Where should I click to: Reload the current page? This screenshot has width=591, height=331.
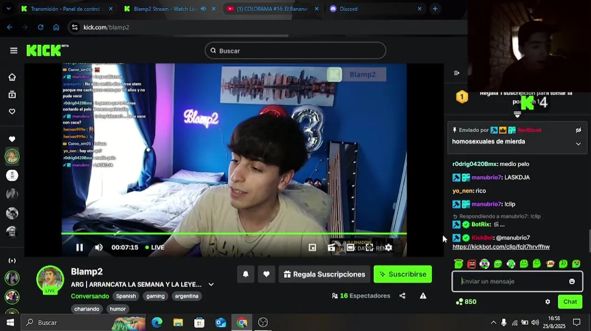(41, 27)
